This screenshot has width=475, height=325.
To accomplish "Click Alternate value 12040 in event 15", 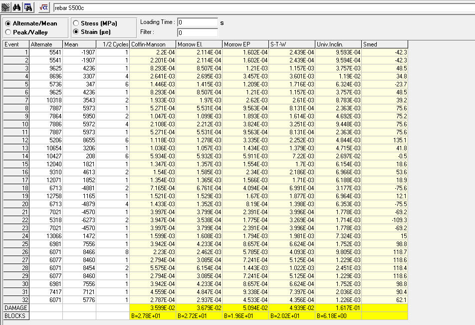I will pyautogui.click(x=46, y=164).
